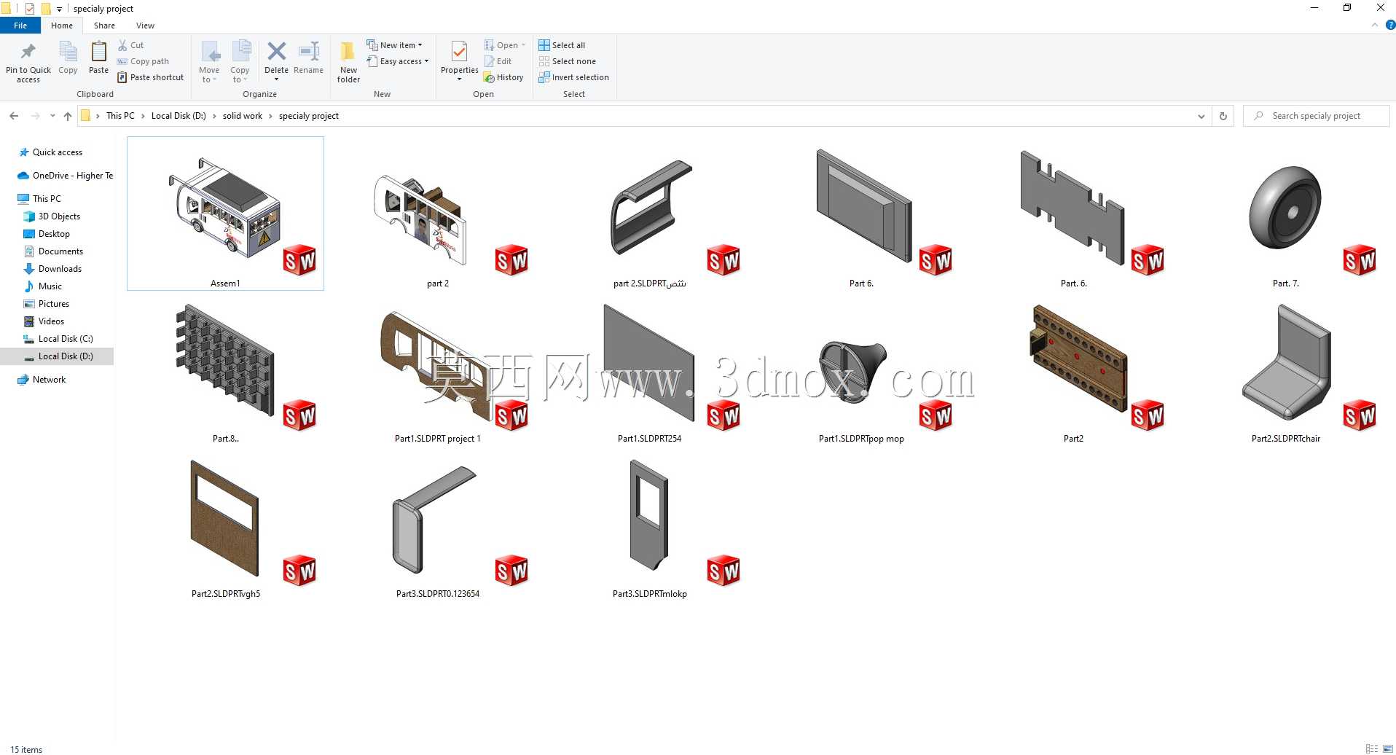Image resolution: width=1396 pixels, height=755 pixels.
Task: Open the ribbon Help icon
Action: coord(1389,25)
